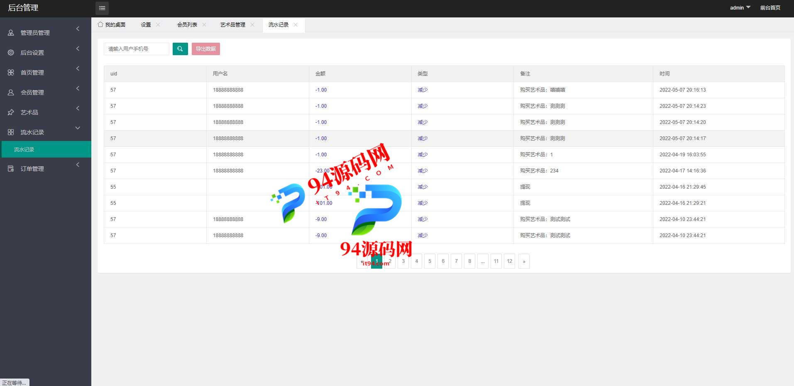The width and height of the screenshot is (794, 386).
Task: Close the 艺术品管理 tab
Action: point(252,25)
